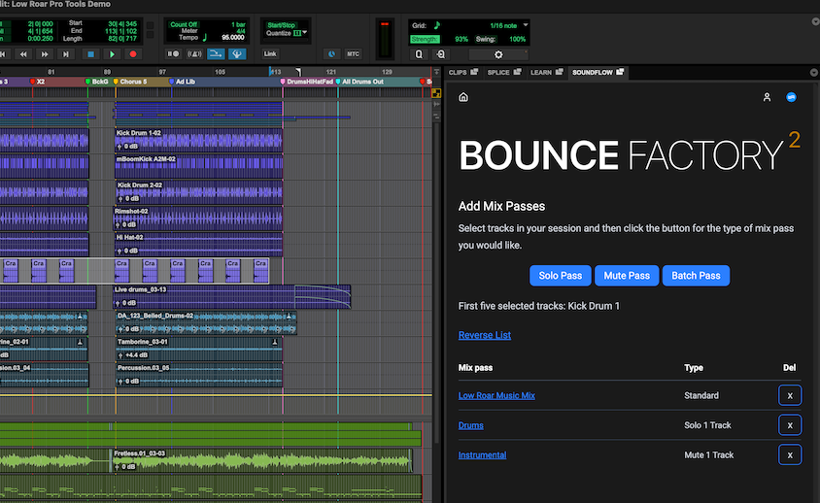Open the MIDI settings gear icon
Image resolution: width=820 pixels, height=503 pixels.
pyautogui.click(x=499, y=54)
